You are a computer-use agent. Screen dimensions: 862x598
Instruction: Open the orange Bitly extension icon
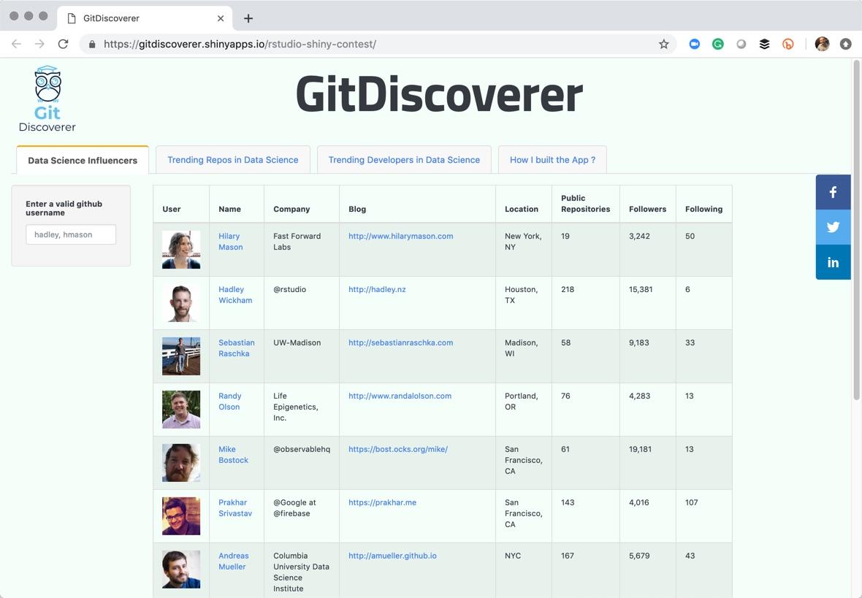(787, 44)
